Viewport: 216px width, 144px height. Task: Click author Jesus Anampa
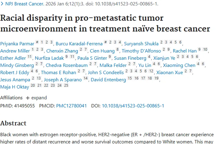(x=15, y=79)
